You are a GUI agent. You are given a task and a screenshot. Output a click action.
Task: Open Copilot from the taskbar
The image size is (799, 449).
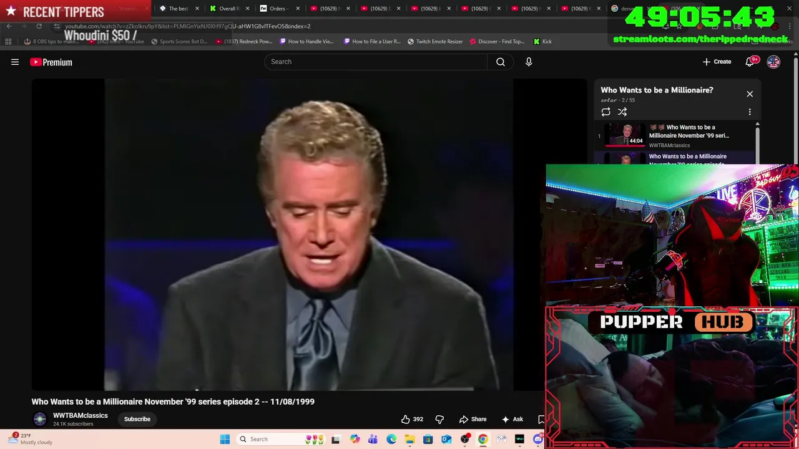tap(355, 439)
